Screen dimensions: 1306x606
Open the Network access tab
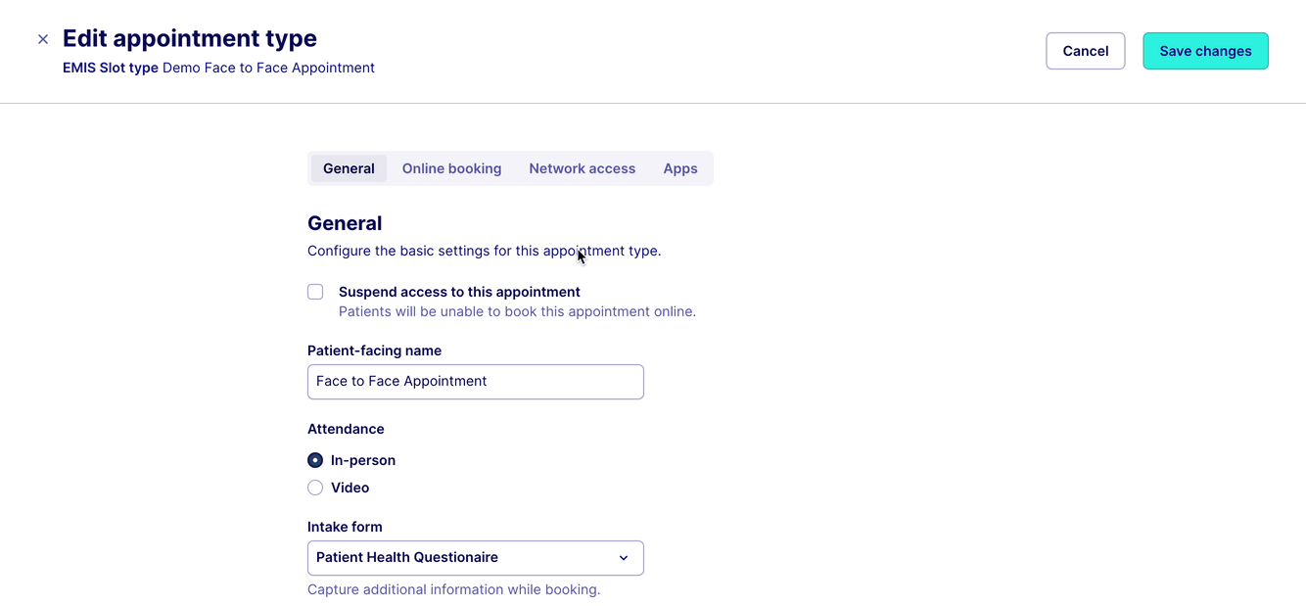tap(582, 168)
